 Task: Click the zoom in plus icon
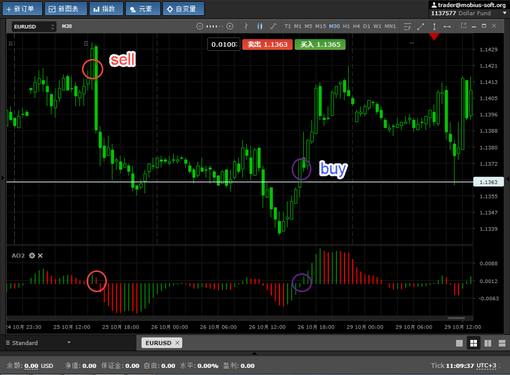(x=230, y=26)
